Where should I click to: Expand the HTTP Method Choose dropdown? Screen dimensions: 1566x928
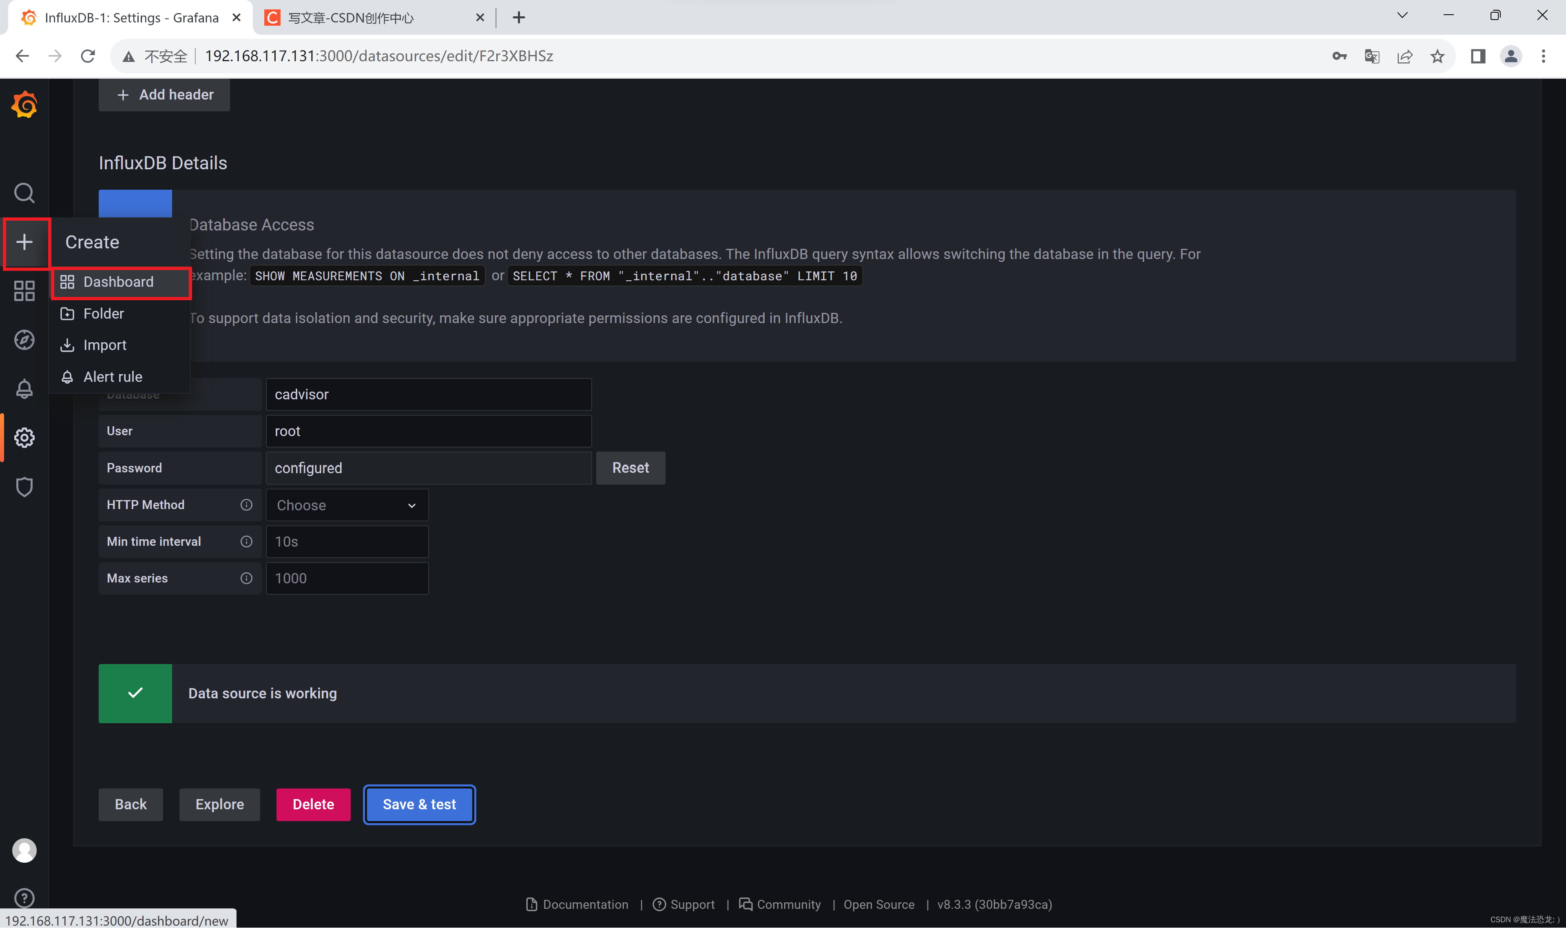(347, 505)
